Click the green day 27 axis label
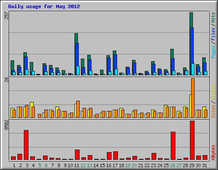The height and width of the screenshot is (170, 218). 179,165
